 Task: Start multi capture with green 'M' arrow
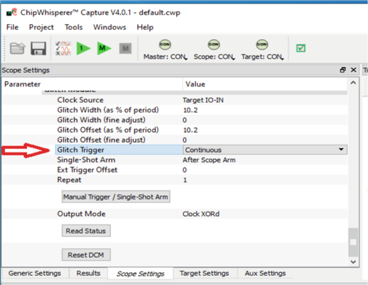pyautogui.click(x=104, y=49)
